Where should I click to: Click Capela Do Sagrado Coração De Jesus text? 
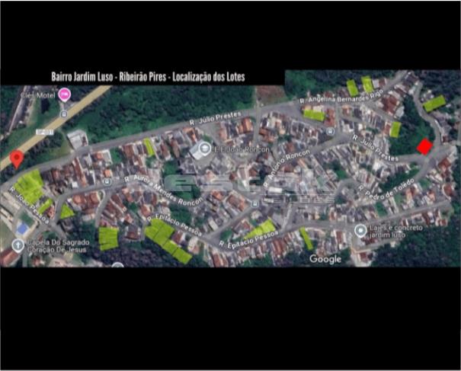(59, 246)
